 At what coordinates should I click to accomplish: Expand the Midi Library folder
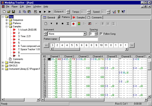tap(3, 62)
